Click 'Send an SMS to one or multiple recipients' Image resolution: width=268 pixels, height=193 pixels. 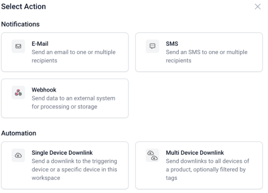click(x=207, y=56)
